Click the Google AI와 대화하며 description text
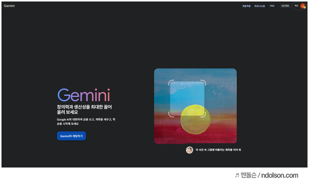Screen dimensions: 309x183 coord(86,122)
